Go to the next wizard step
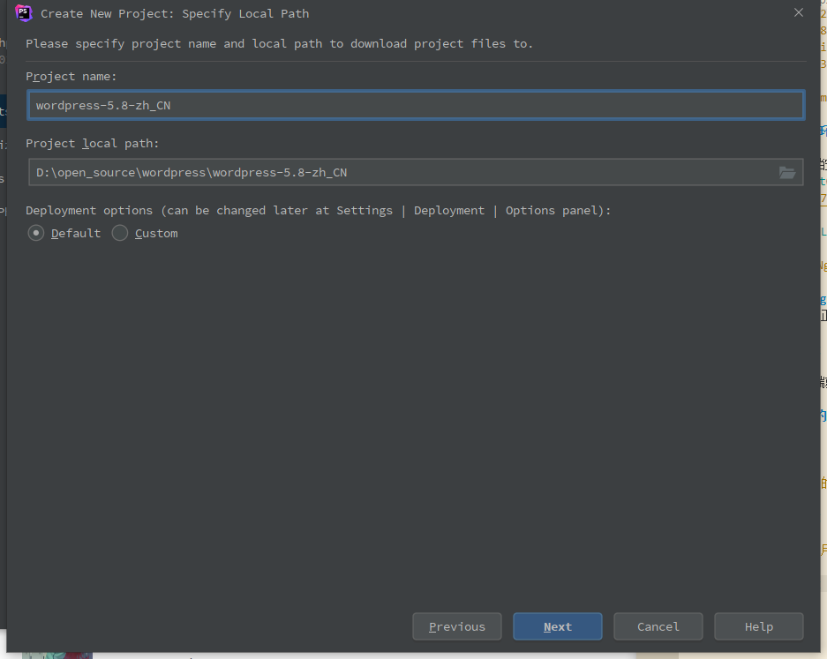827x659 pixels. [x=557, y=626]
